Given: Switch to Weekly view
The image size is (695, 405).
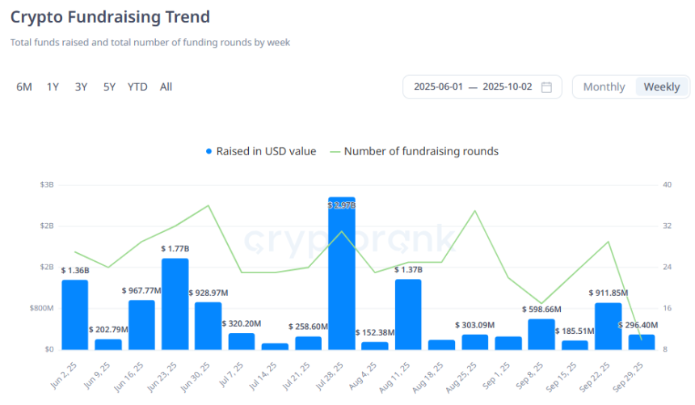Looking at the screenshot, I should (661, 87).
